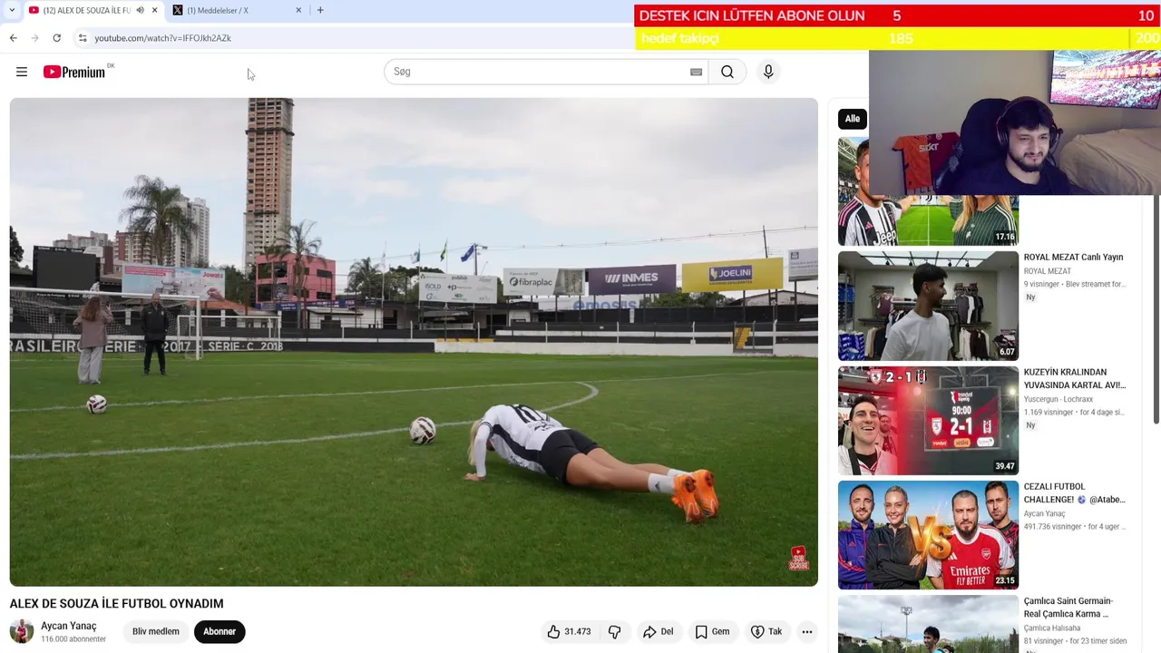Image resolution: width=1161 pixels, height=653 pixels.
Task: Click the URL address bar
Action: 354,38
